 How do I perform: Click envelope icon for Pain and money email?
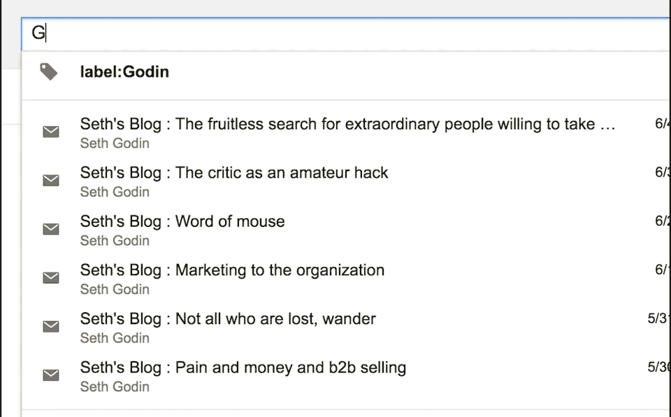[x=51, y=375]
